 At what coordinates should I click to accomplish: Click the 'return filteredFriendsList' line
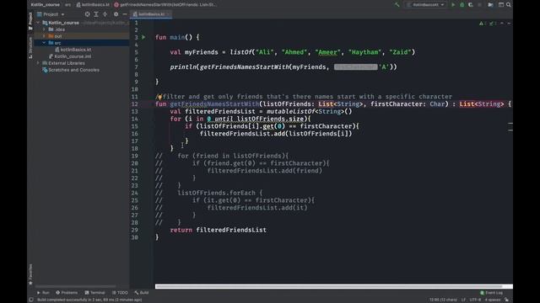pyautogui.click(x=218, y=230)
